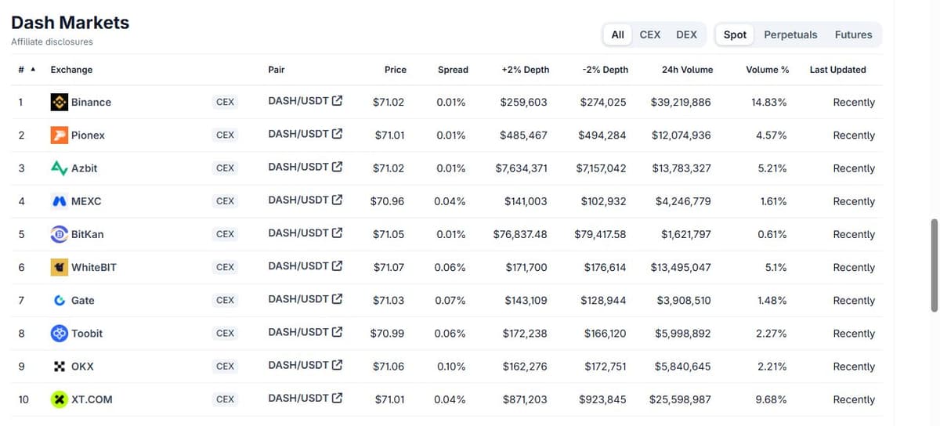
Task: Open the WhiteBIT exchange name link
Action: tap(94, 267)
